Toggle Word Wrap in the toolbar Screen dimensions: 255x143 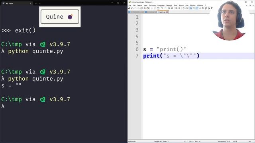(x=191, y=8)
